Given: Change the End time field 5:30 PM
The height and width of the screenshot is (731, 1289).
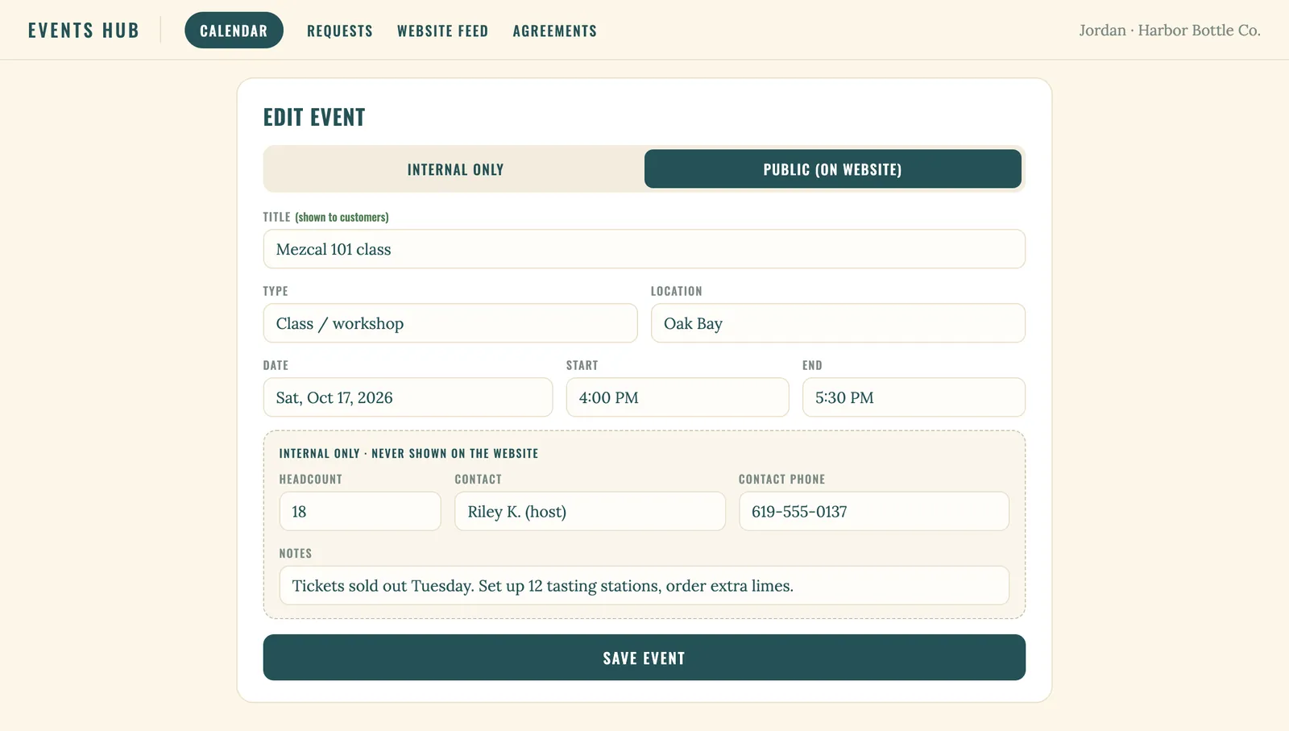Looking at the screenshot, I should (914, 397).
